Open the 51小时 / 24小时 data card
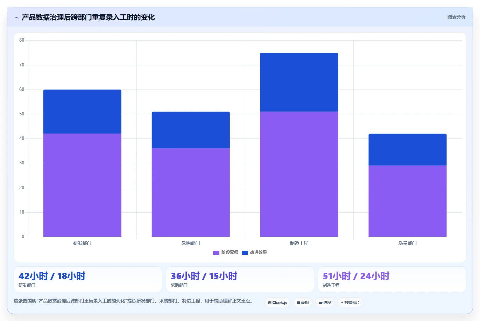Image resolution: width=480 pixels, height=321 pixels. pyautogui.click(x=392, y=279)
